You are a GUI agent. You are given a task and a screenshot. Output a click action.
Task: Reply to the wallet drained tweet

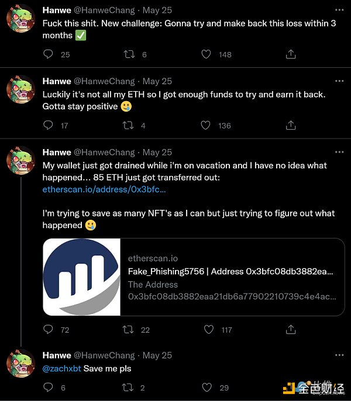pos(49,330)
